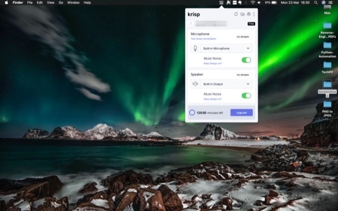This screenshot has height=211, width=338.
Task: Click Keep always on under Microphone
Action: pyautogui.click(x=212, y=63)
